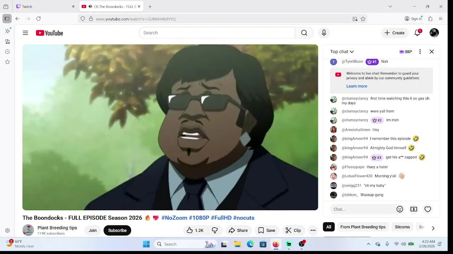Open the Create button
The image size is (453, 254).
395,33
